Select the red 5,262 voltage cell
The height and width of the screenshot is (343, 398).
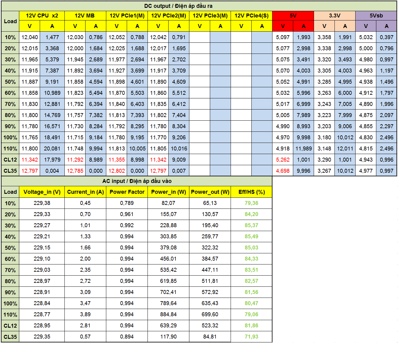[283, 160]
